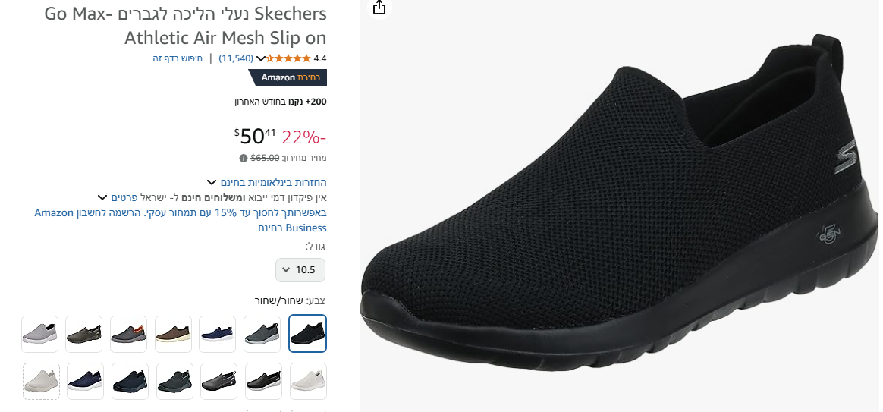883x412 pixels.
Task: Select the light gray shoe with white sole
Action: (x=40, y=334)
